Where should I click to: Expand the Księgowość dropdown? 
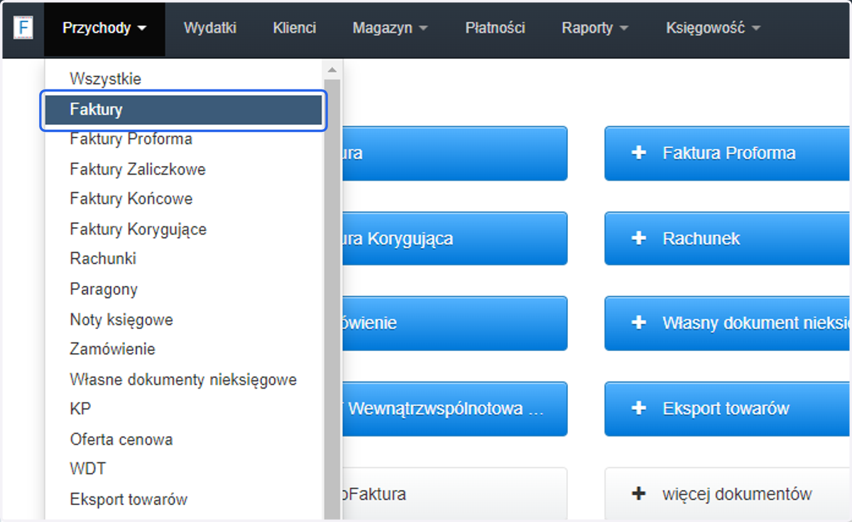(x=713, y=28)
